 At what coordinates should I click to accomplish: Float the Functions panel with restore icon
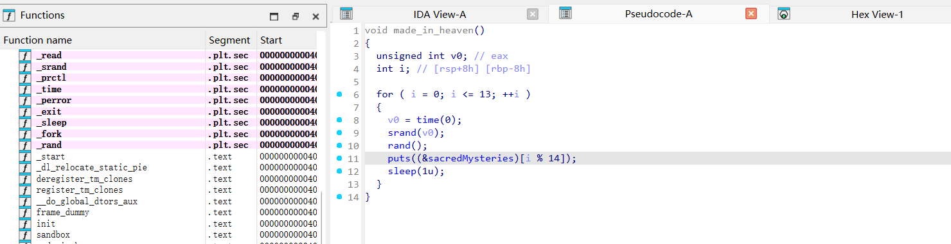[x=295, y=16]
